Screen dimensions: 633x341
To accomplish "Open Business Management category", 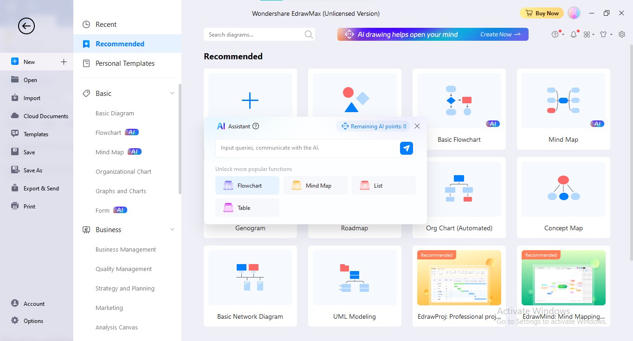I will click(x=126, y=249).
